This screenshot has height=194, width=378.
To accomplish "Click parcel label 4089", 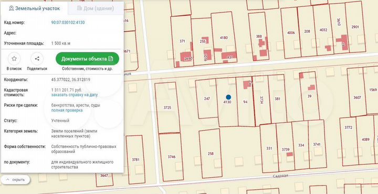I will (x=365, y=139).
